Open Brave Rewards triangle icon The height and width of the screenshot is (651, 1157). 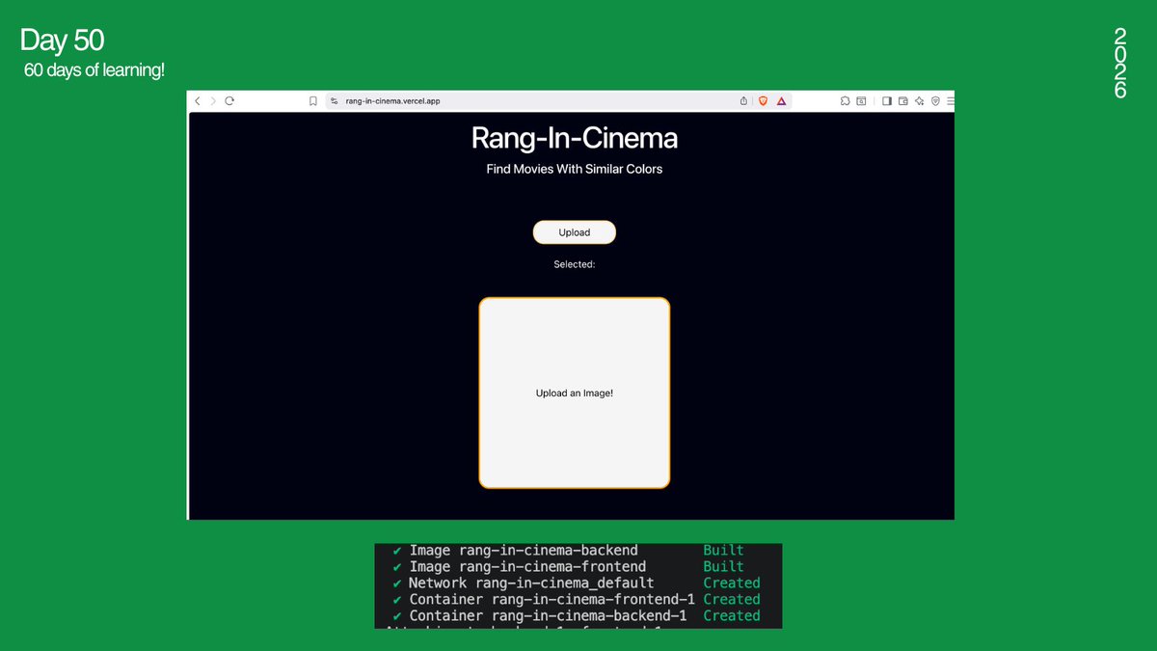click(781, 100)
